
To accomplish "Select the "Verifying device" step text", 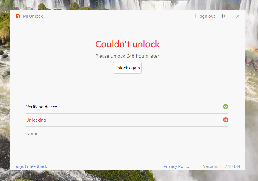I will point(42,107).
